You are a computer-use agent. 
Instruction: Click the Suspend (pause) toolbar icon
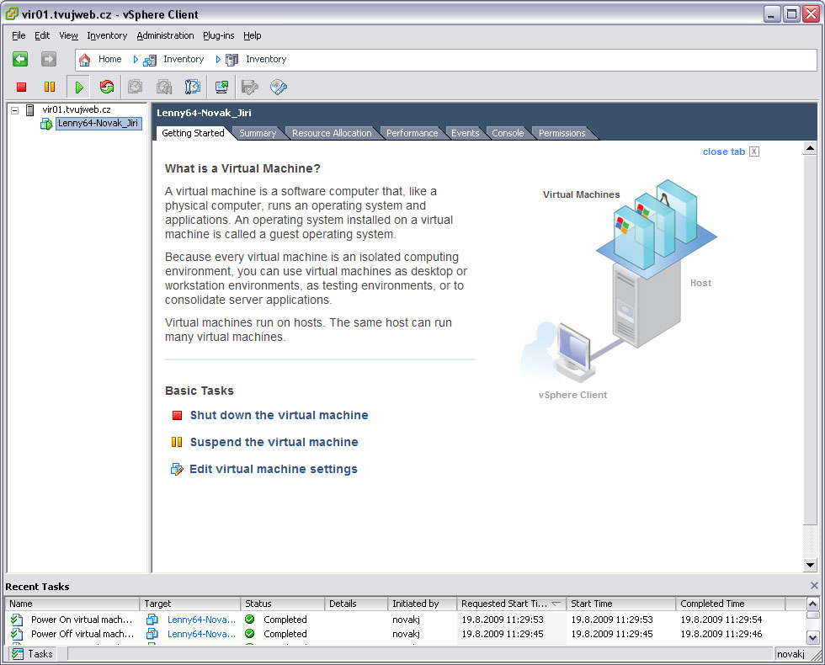50,87
